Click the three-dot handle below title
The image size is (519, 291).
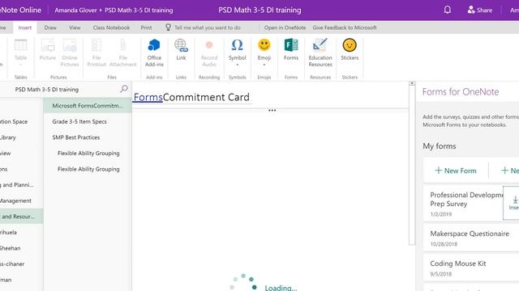coord(272,110)
